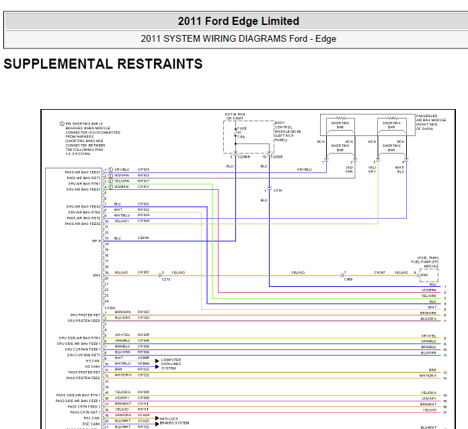Click circuit code 'CBP41'
This screenshot has height=429, width=468.
pyautogui.click(x=143, y=238)
